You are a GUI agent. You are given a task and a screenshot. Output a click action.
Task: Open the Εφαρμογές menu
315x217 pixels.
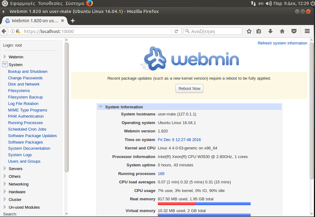[x=23, y=4]
